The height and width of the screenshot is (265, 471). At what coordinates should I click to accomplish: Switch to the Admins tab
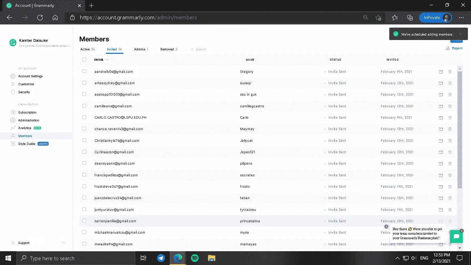pyautogui.click(x=141, y=49)
